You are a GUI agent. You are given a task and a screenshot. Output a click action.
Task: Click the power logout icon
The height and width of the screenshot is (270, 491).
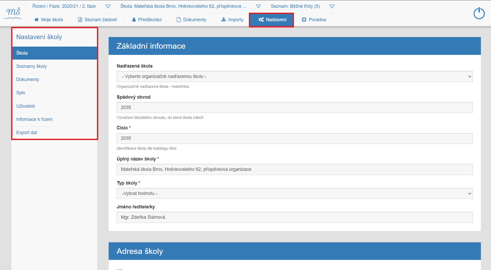(x=479, y=13)
